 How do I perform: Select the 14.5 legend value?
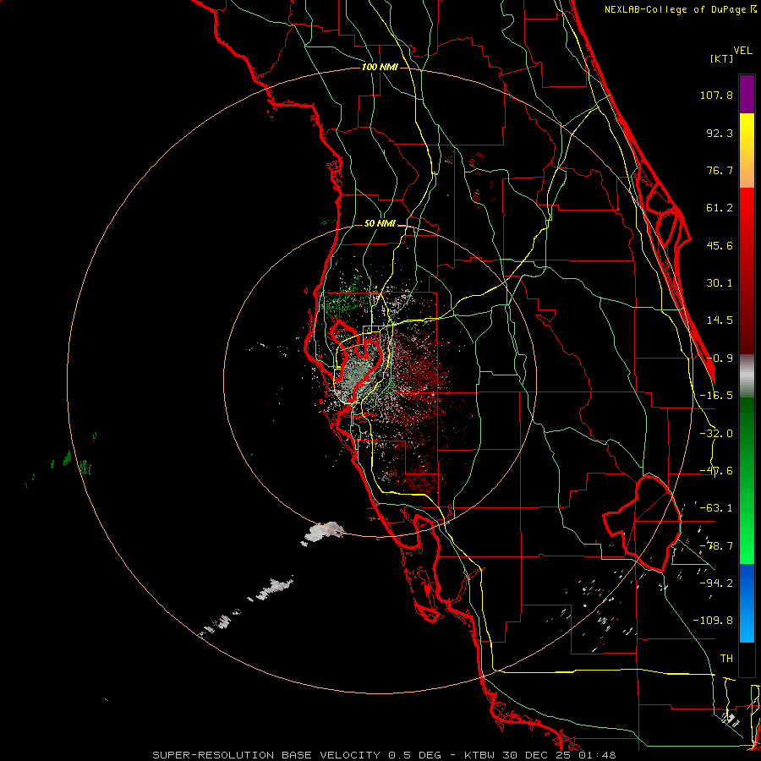point(720,320)
